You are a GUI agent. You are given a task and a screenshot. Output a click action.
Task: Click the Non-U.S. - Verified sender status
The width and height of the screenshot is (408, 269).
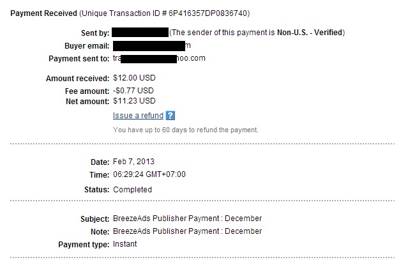click(x=310, y=33)
